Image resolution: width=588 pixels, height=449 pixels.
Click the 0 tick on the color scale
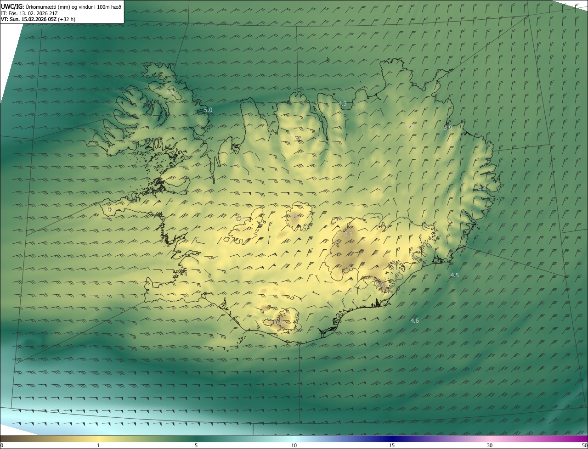click(x=2, y=445)
